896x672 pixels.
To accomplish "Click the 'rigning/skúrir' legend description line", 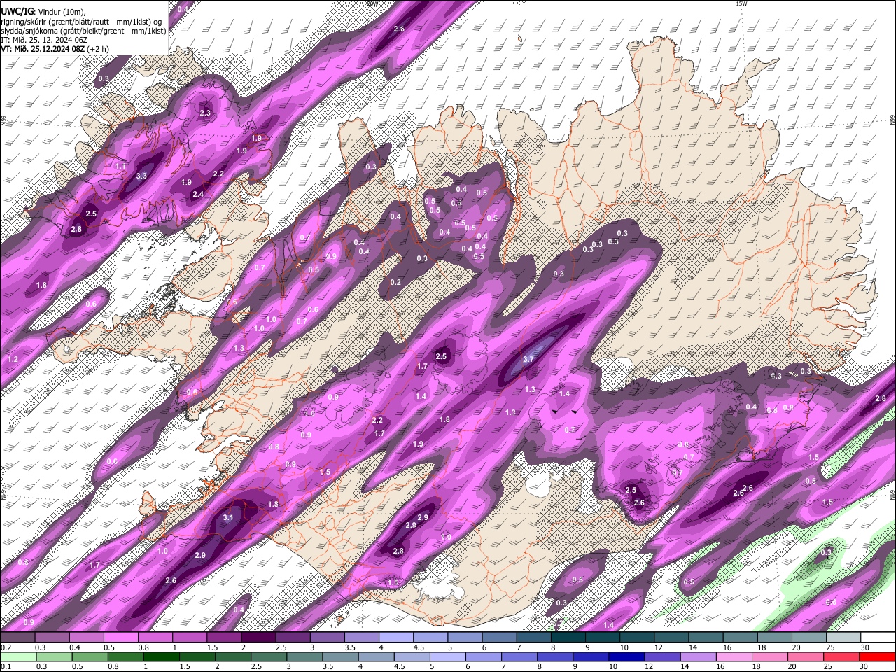I will tap(81, 22).
